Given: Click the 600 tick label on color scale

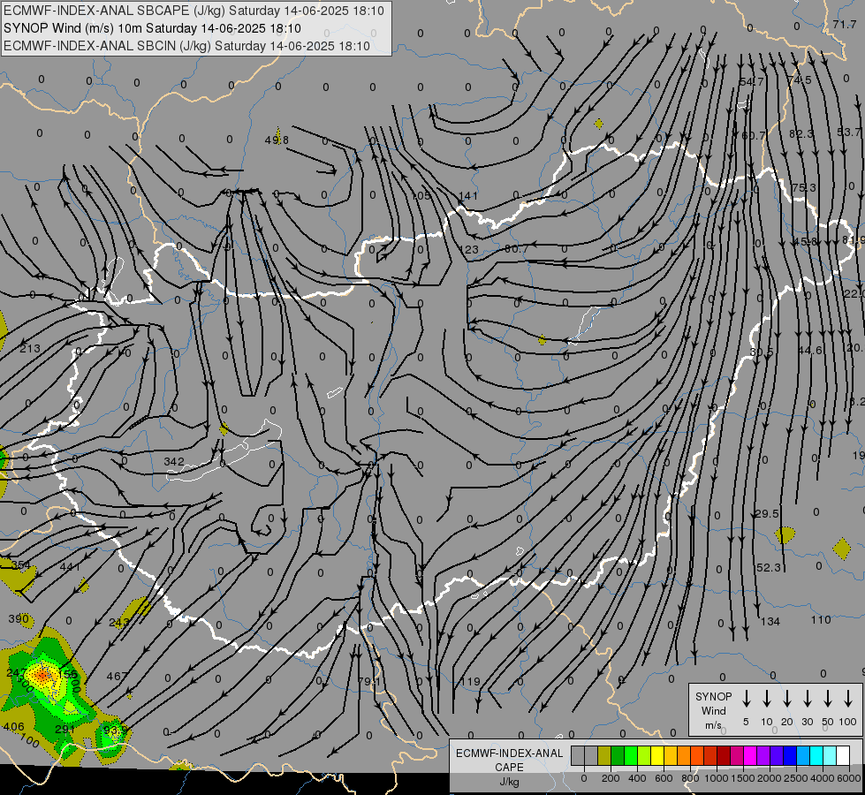Looking at the screenshot, I should click(x=664, y=778).
